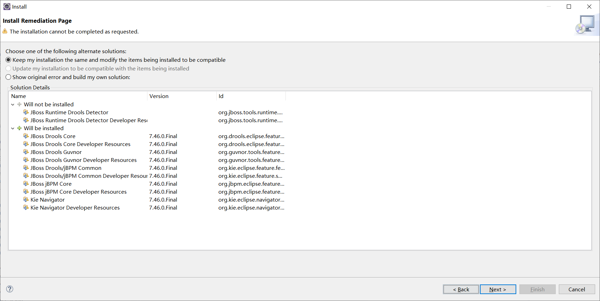Click the icon beside JBoss Drools Guvnor Developer Resources
This screenshot has width=600, height=301.
[x=26, y=160]
